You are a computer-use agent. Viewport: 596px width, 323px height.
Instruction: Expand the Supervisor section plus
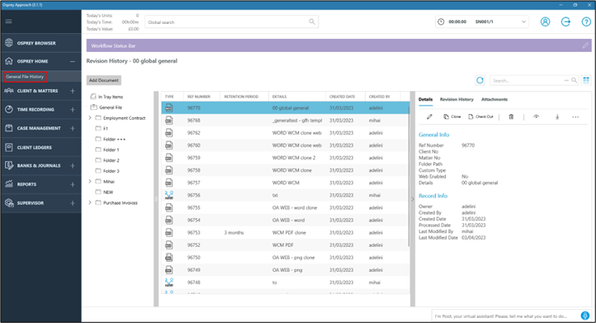[73, 203]
